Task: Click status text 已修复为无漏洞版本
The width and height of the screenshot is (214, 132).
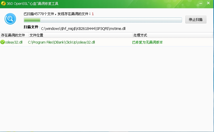Action: point(148,42)
